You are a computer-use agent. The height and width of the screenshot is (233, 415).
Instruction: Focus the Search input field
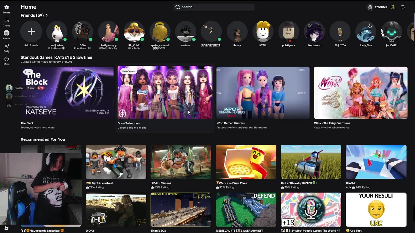pos(214,7)
